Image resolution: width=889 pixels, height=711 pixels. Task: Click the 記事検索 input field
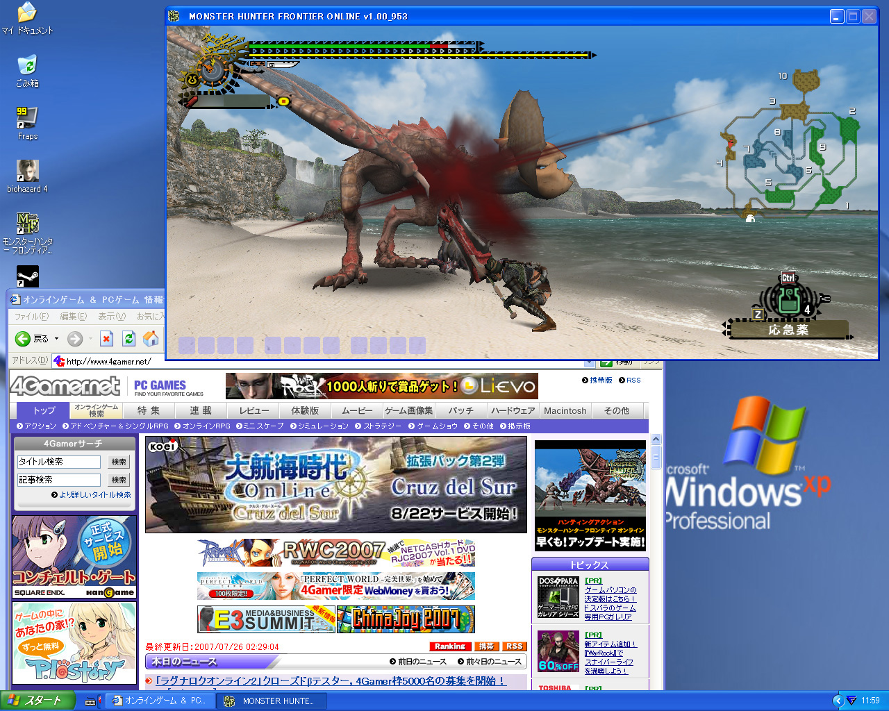pyautogui.click(x=59, y=480)
